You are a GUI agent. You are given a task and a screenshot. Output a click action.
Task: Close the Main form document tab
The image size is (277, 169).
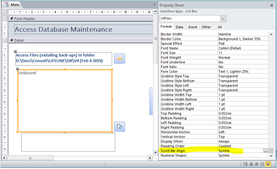[154, 5]
